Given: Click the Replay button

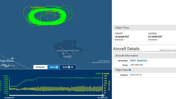Looking at the screenshot, I should tap(54, 67).
